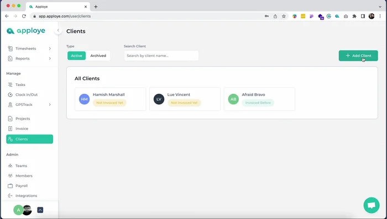The height and width of the screenshot is (219, 387).
Task: Click the Projects icon
Action: coord(10,119)
